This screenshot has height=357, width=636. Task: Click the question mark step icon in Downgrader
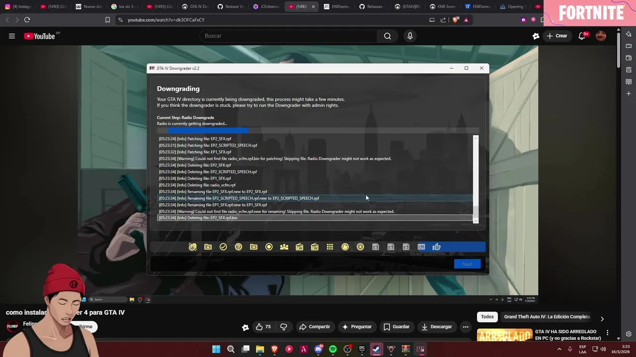pos(238,247)
